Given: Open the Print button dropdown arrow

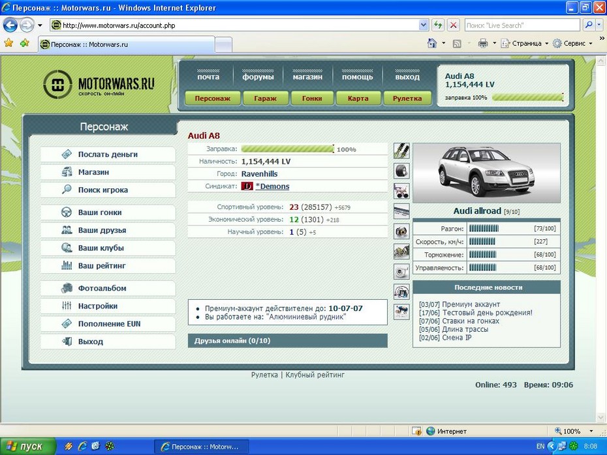Looking at the screenshot, I should coord(494,43).
